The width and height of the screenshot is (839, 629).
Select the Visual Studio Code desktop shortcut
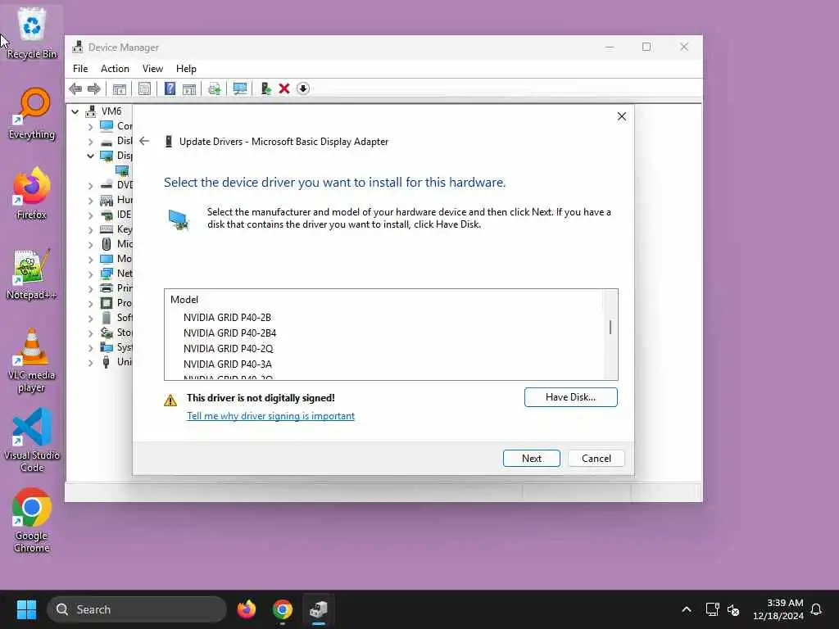pyautogui.click(x=32, y=440)
